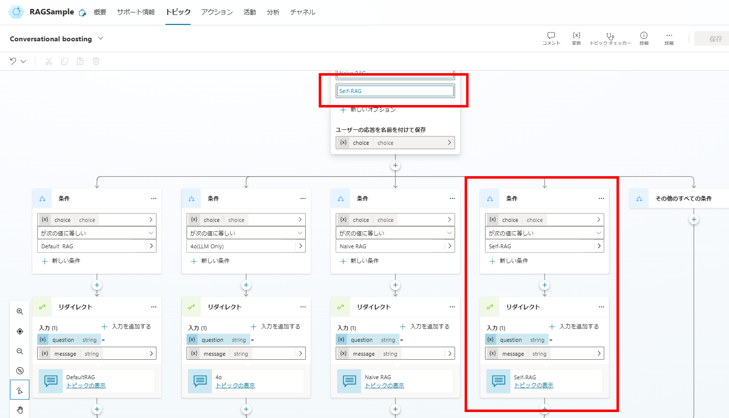Switch to the 分析 tab
The height and width of the screenshot is (418, 729).
[273, 12]
